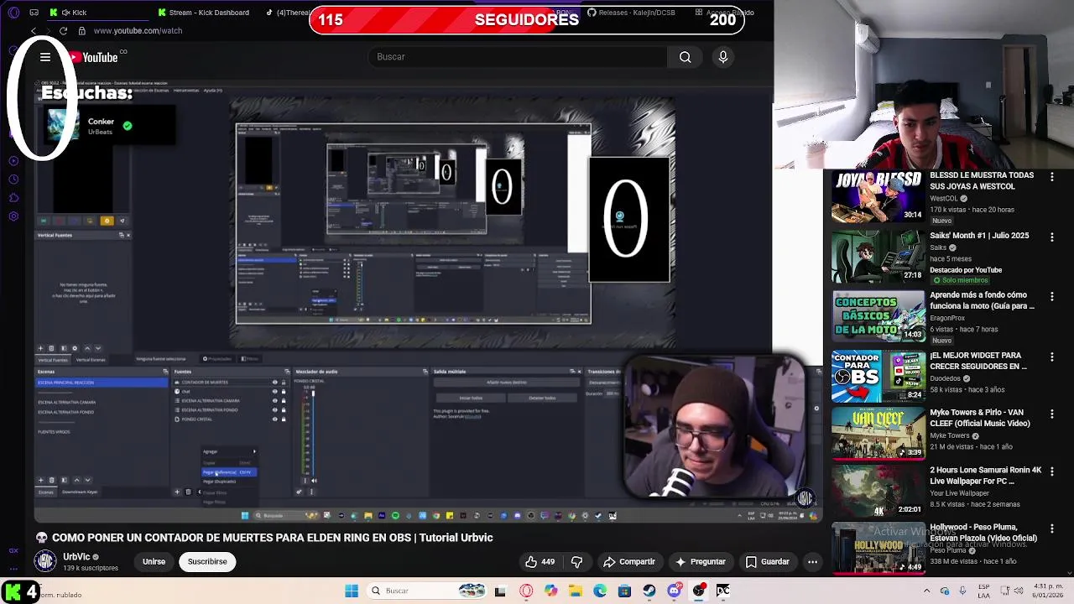
Task: Click the Vertical Fuentes panel title
Action: (x=55, y=235)
